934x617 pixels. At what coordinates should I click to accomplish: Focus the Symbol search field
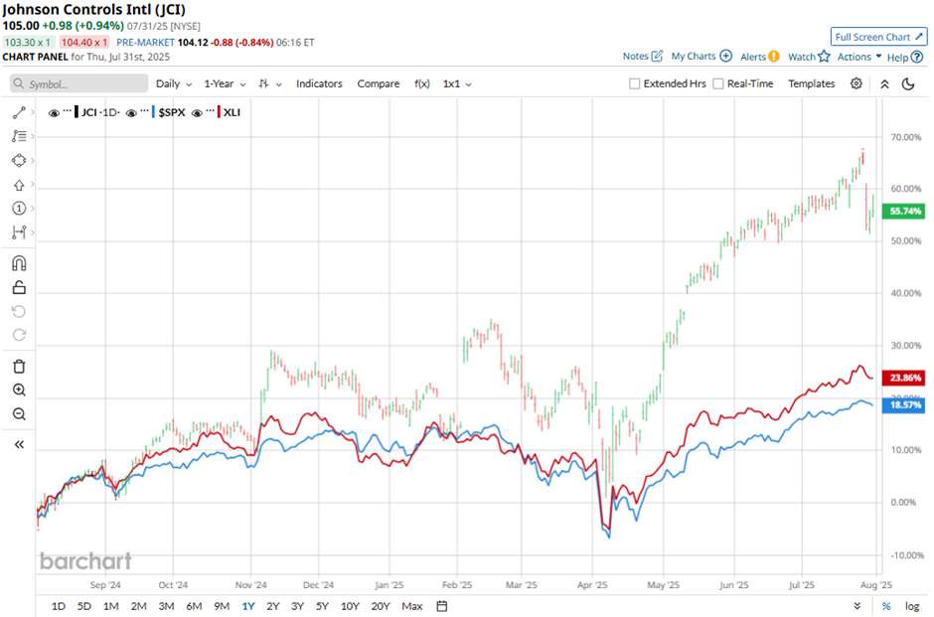point(78,84)
